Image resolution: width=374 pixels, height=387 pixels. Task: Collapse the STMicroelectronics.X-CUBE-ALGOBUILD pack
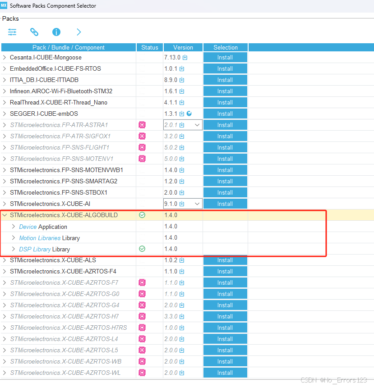point(5,215)
